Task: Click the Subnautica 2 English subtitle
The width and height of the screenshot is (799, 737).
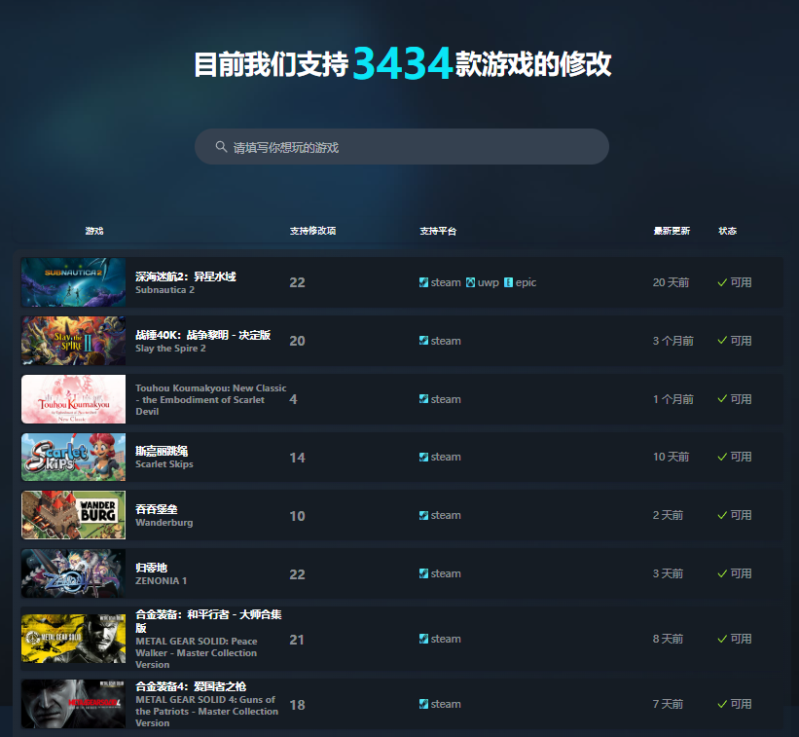Action: click(164, 289)
